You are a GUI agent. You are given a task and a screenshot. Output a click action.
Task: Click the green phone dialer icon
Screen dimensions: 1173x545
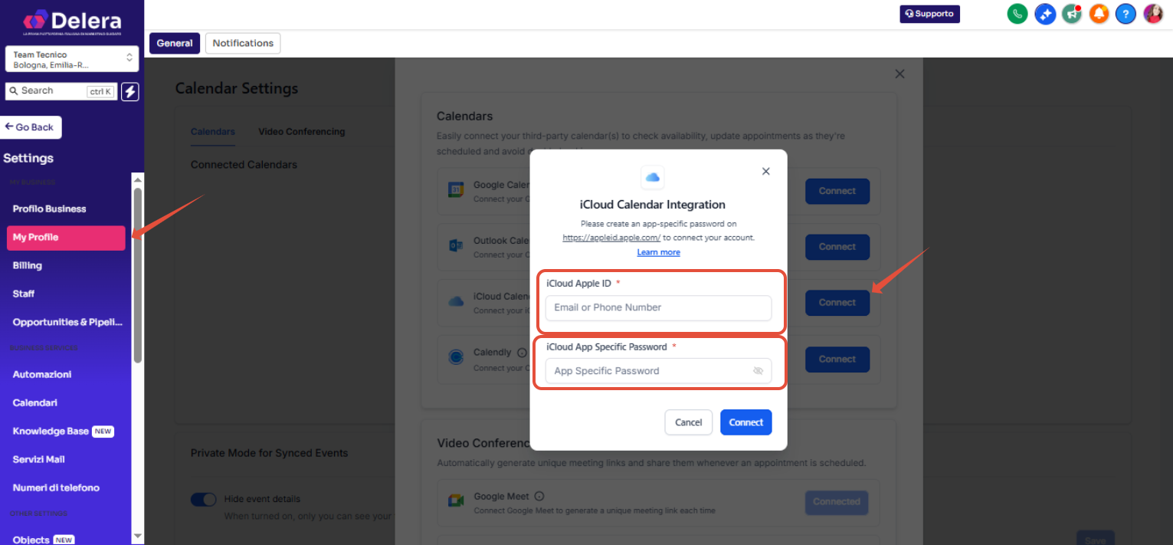click(1017, 14)
